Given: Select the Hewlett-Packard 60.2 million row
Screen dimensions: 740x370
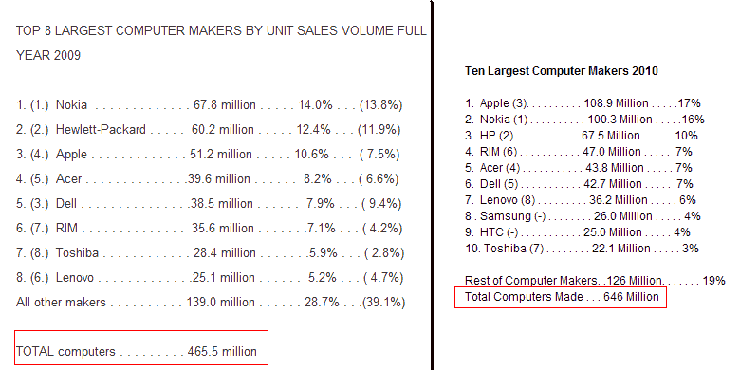Looking at the screenshot, I should pyautogui.click(x=208, y=129).
